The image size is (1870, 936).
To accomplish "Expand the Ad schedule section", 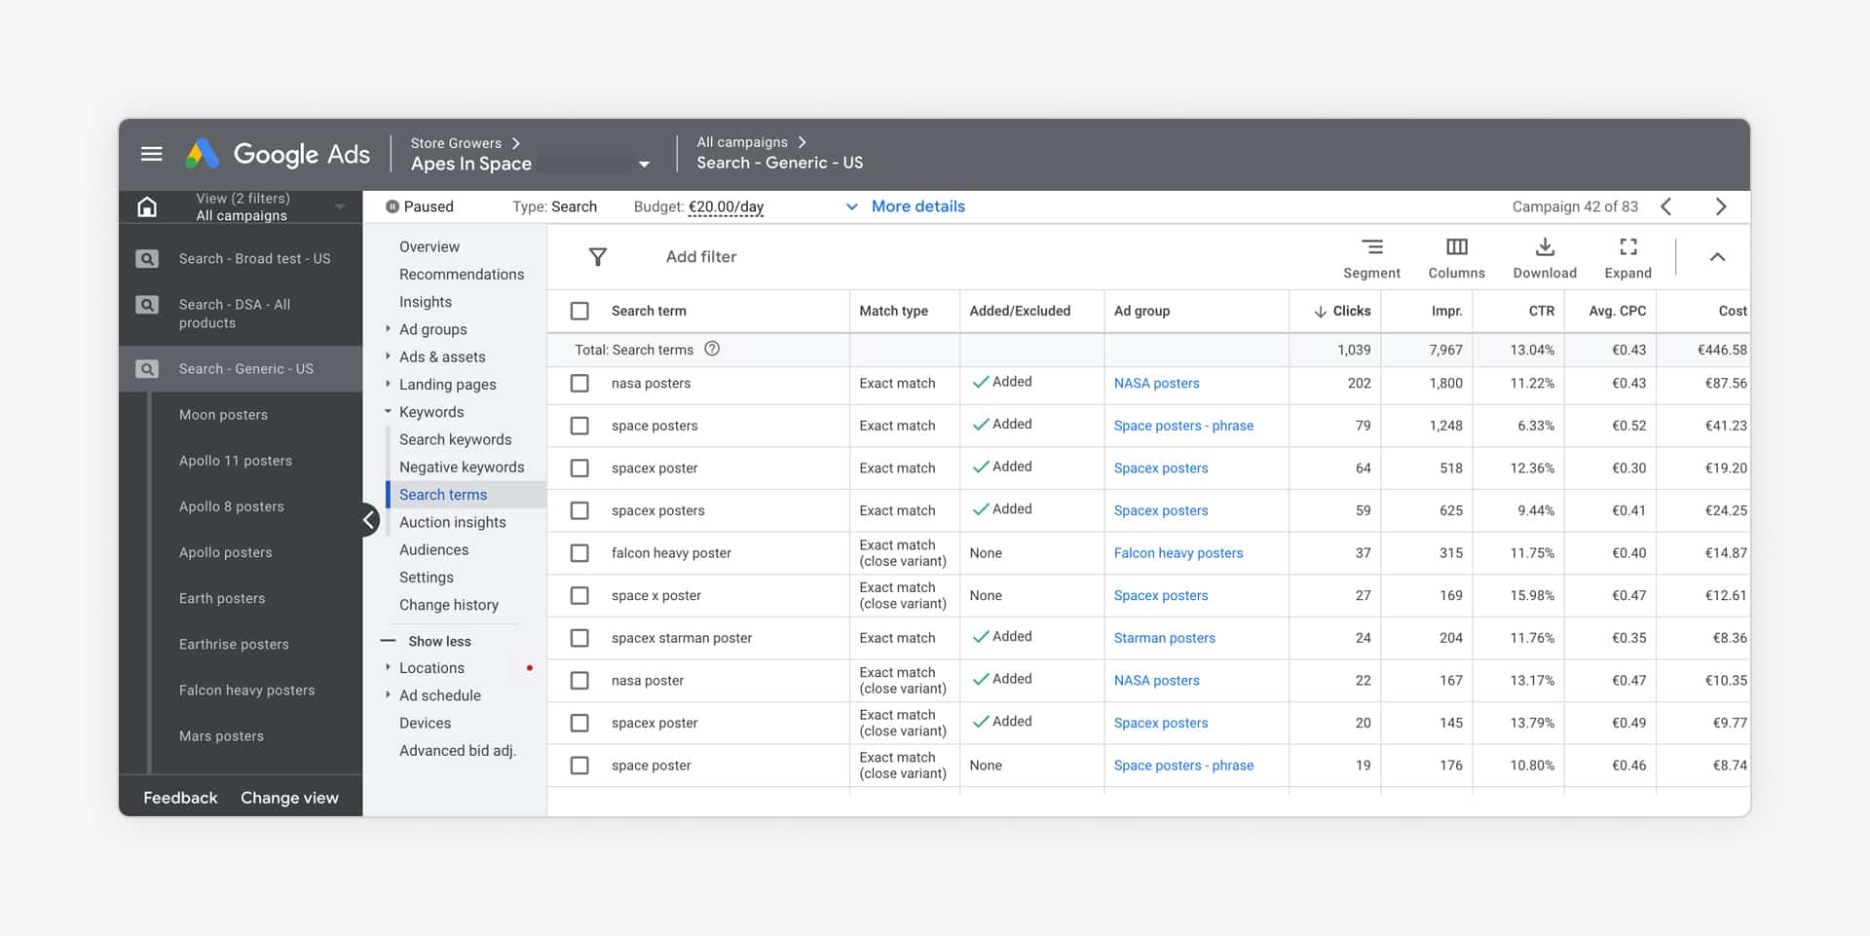I will click(x=388, y=695).
